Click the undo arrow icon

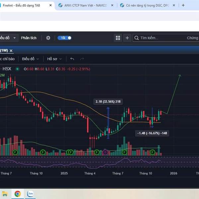72,59
